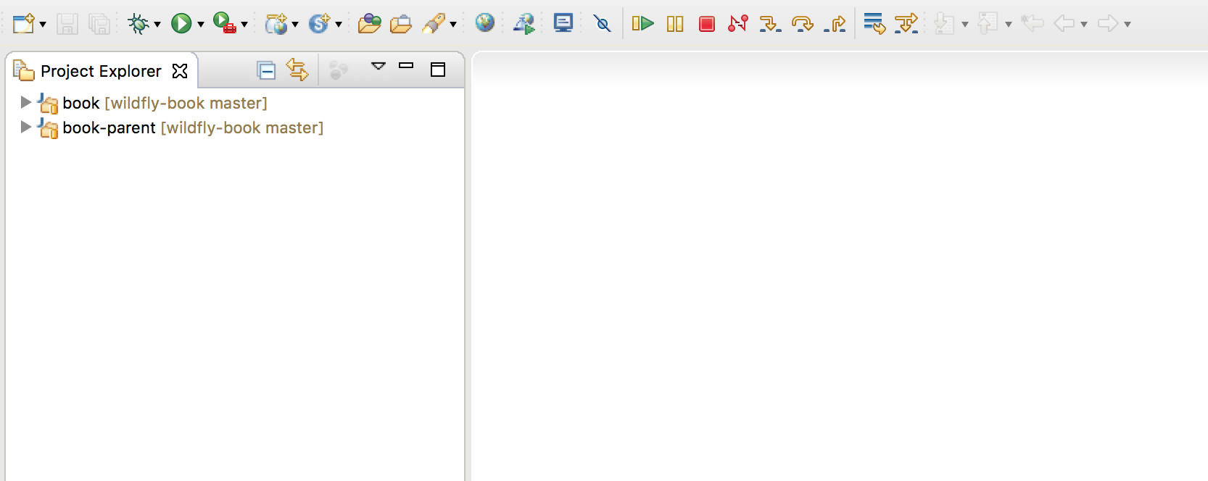1208x481 pixels.
Task: Maximize the Project Explorer panel
Action: point(438,70)
